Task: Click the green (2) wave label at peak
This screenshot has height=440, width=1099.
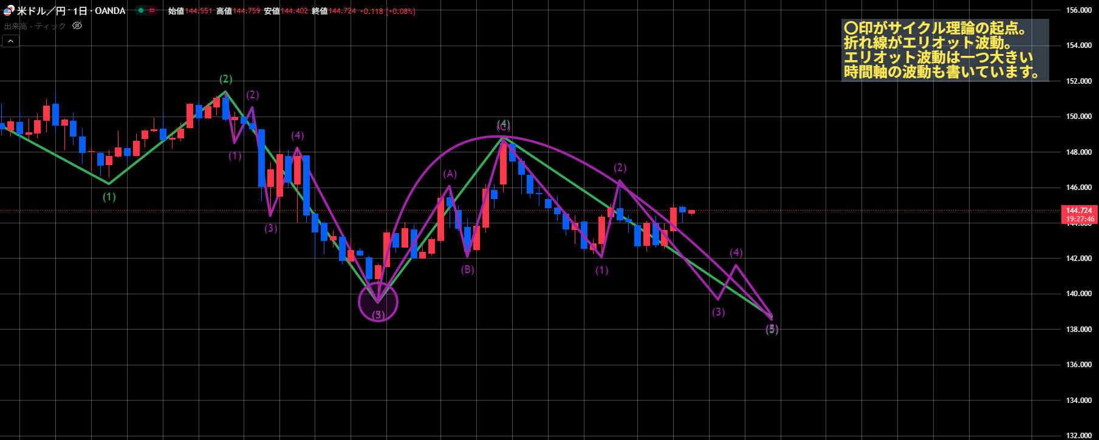Action: pyautogui.click(x=226, y=79)
